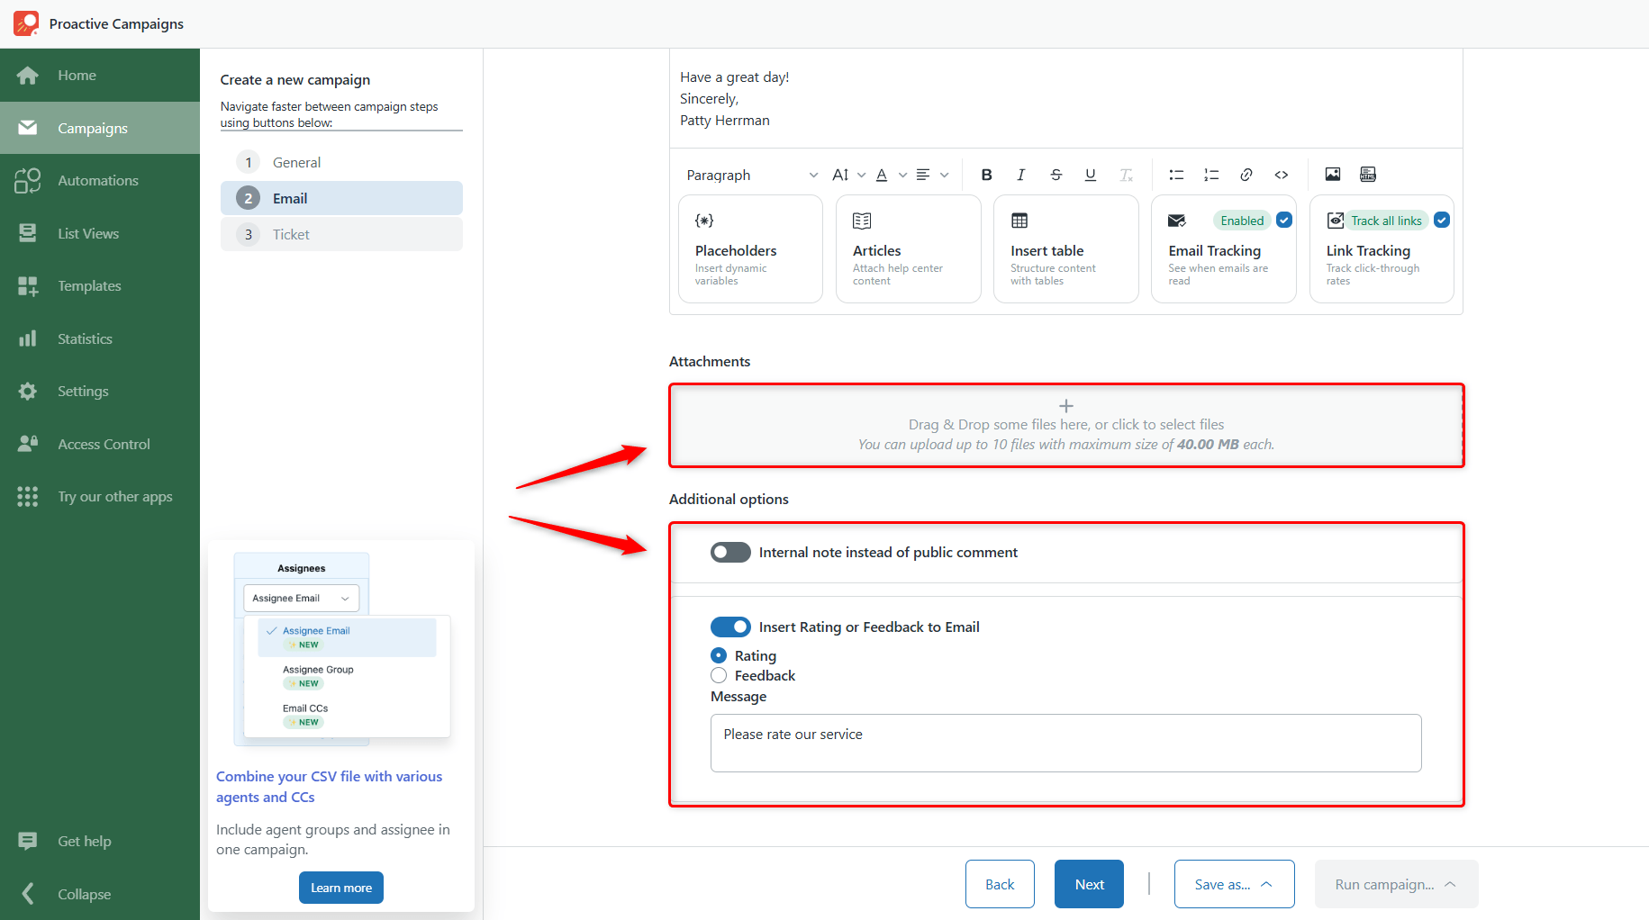
Task: Go to the Ticket campaign step
Action: [341, 234]
